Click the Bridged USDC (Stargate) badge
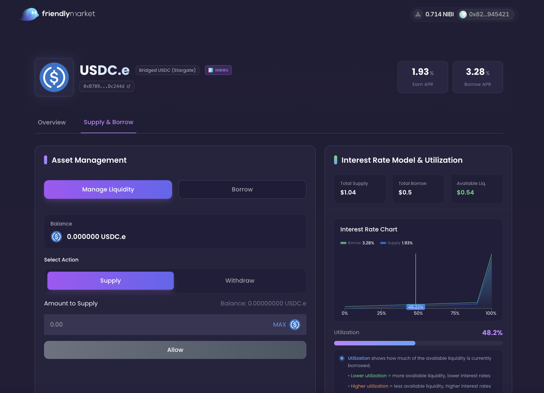 point(167,70)
